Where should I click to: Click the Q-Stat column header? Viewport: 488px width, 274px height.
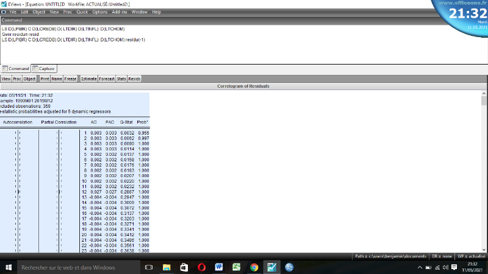click(126, 122)
